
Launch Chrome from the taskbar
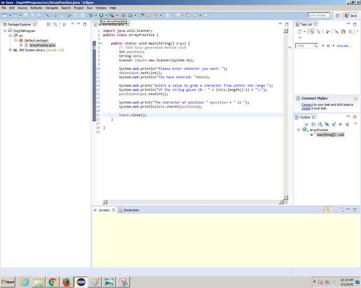point(52,282)
